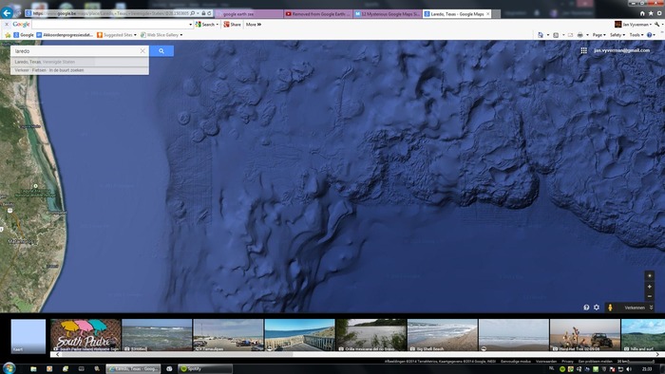Click the browser address bar URL

(110, 13)
